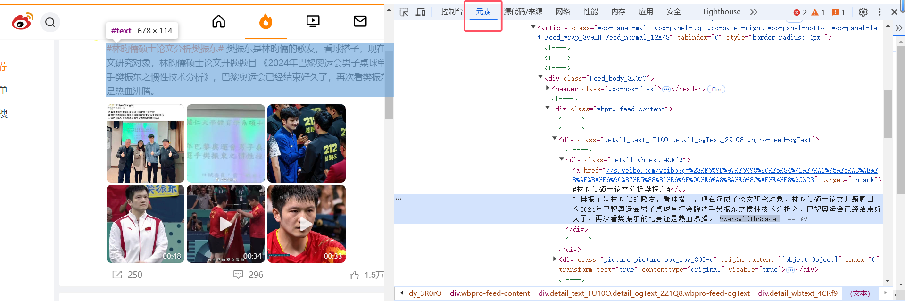Viewport: 905px width, 301px height.
Task: Click the Weibo logo icon
Action: point(22,22)
